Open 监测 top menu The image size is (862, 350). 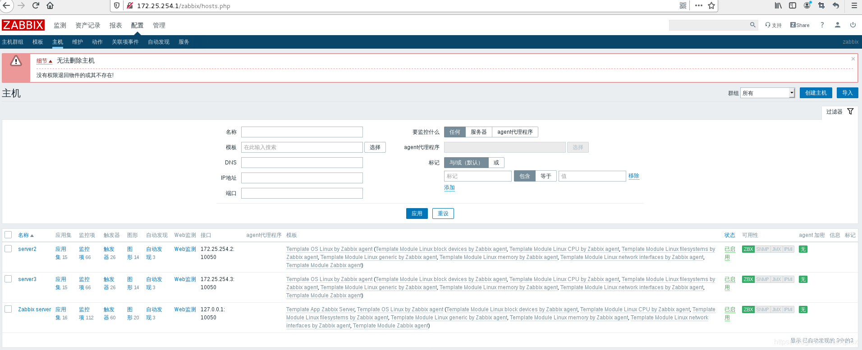[x=60, y=25]
